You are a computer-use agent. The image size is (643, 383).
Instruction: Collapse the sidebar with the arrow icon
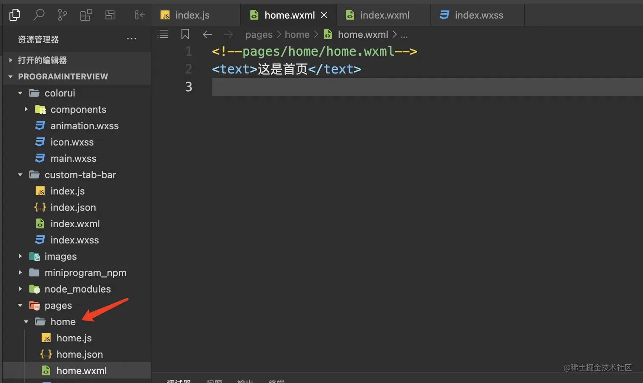[140, 15]
